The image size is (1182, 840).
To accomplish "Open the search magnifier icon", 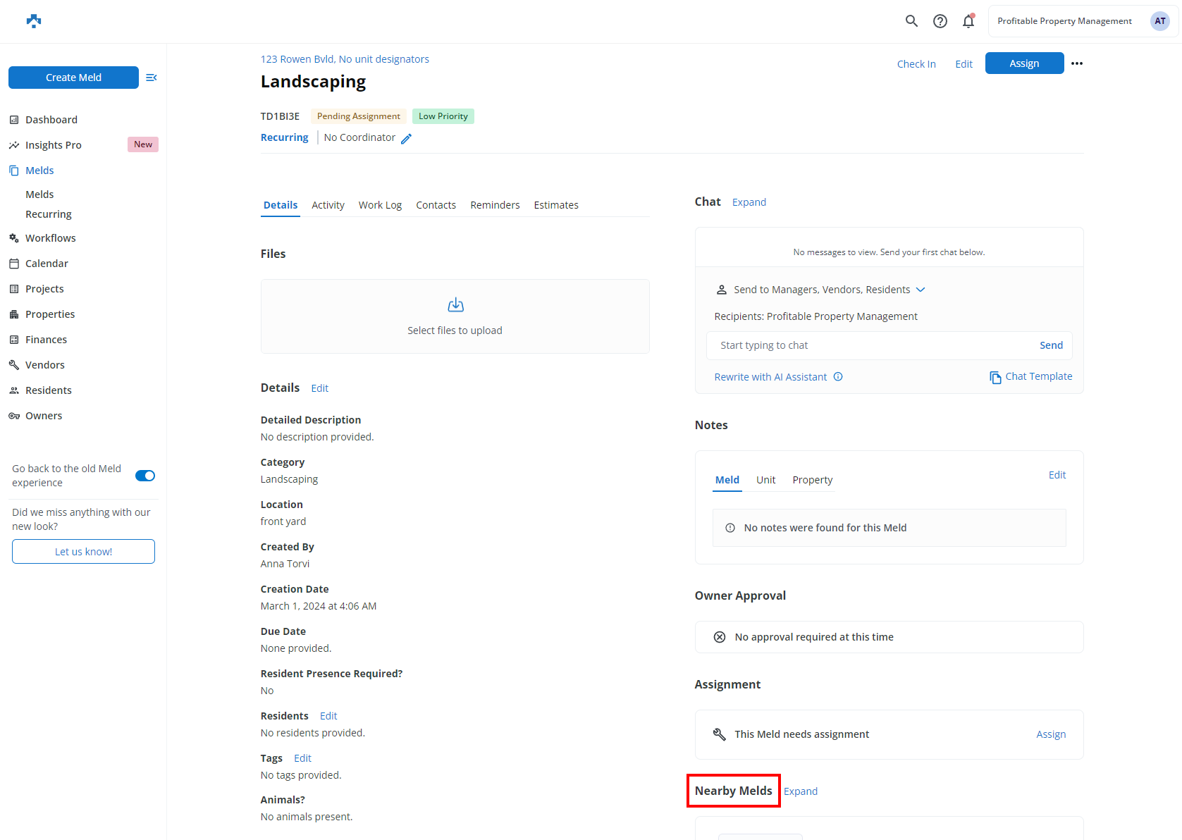I will pos(911,21).
